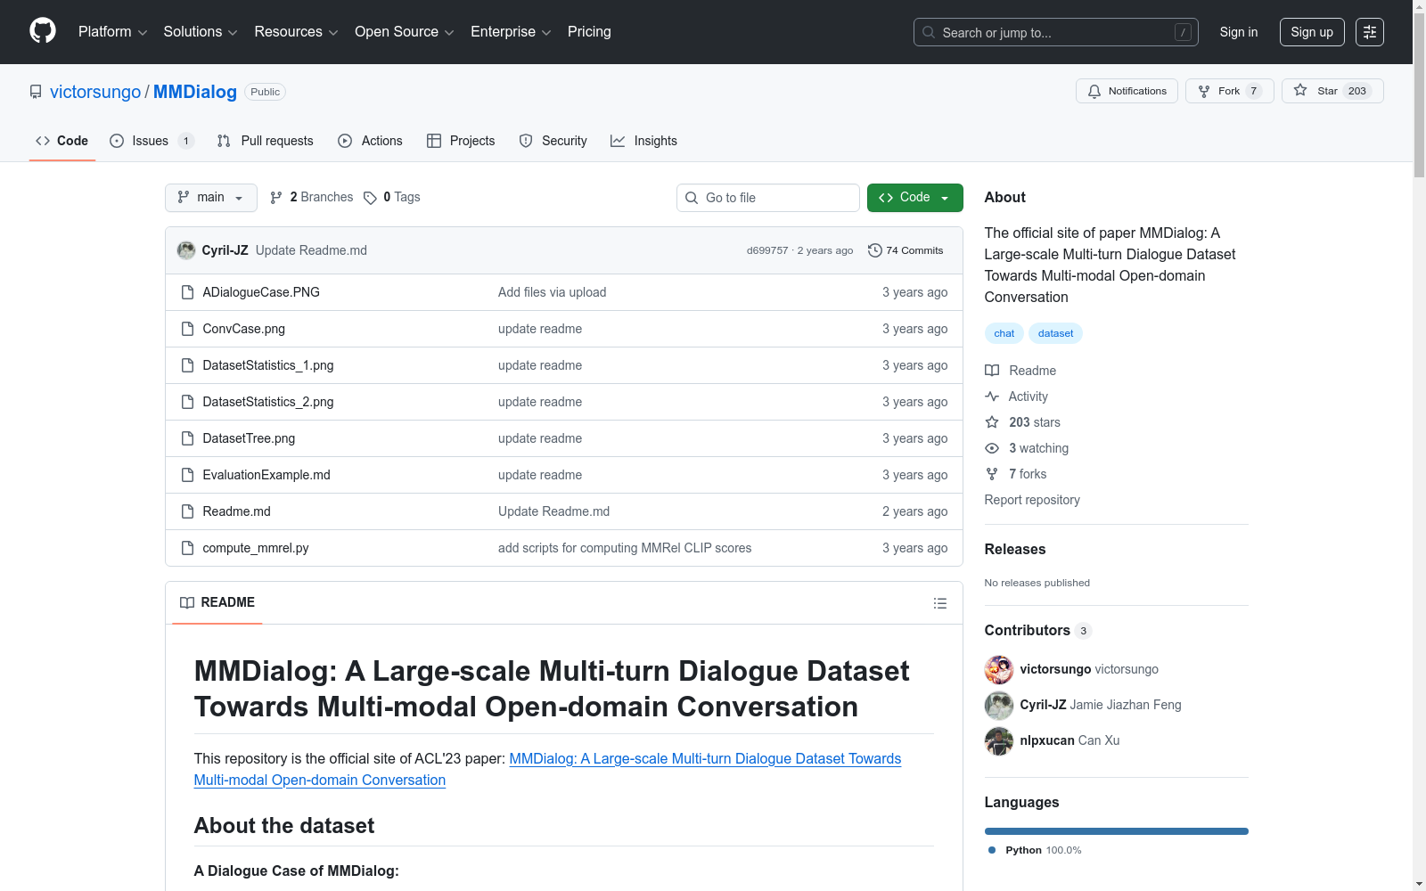Click the star icon next to 203 stars
This screenshot has width=1426, height=891.
(x=992, y=422)
